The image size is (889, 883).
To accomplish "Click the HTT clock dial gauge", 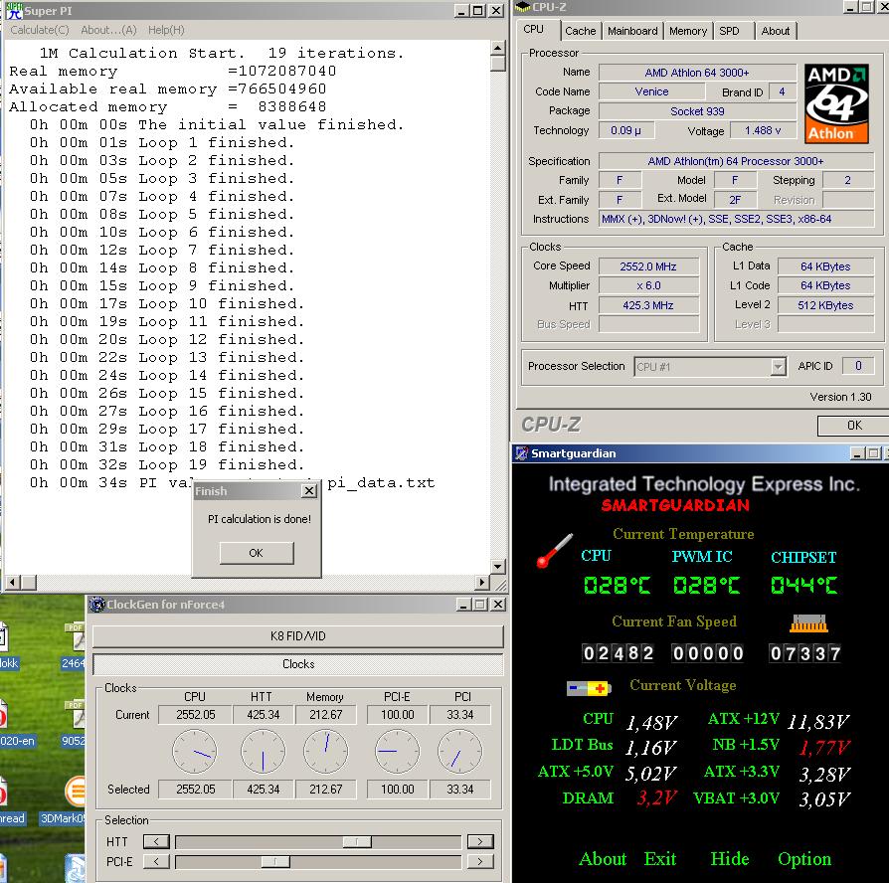I will coord(264,752).
